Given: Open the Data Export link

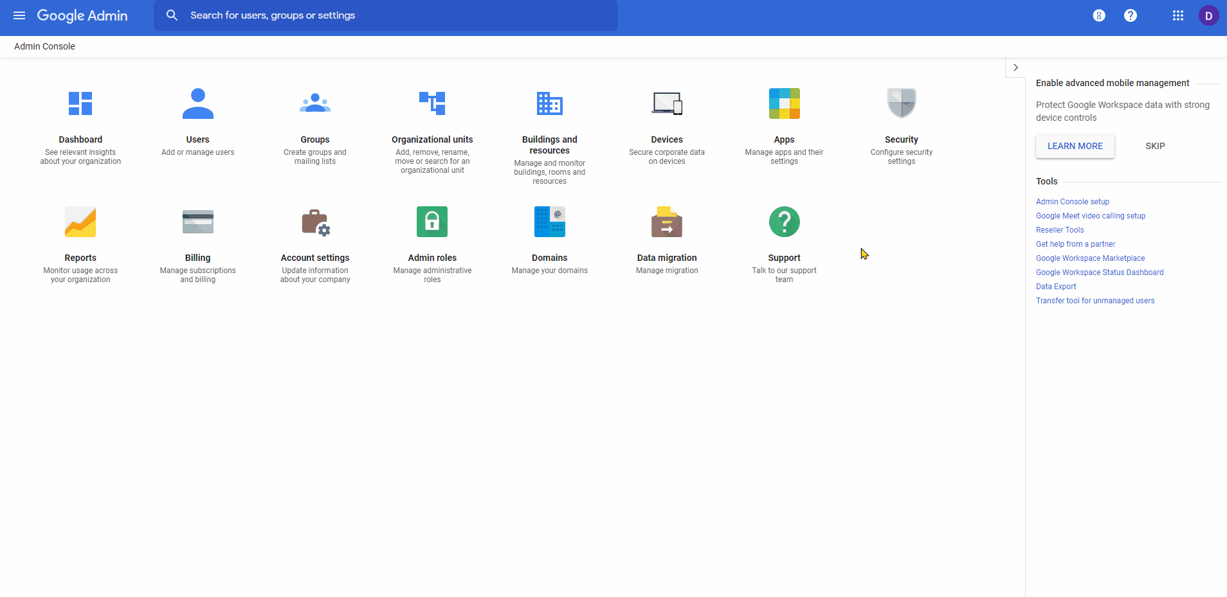Looking at the screenshot, I should (1056, 287).
